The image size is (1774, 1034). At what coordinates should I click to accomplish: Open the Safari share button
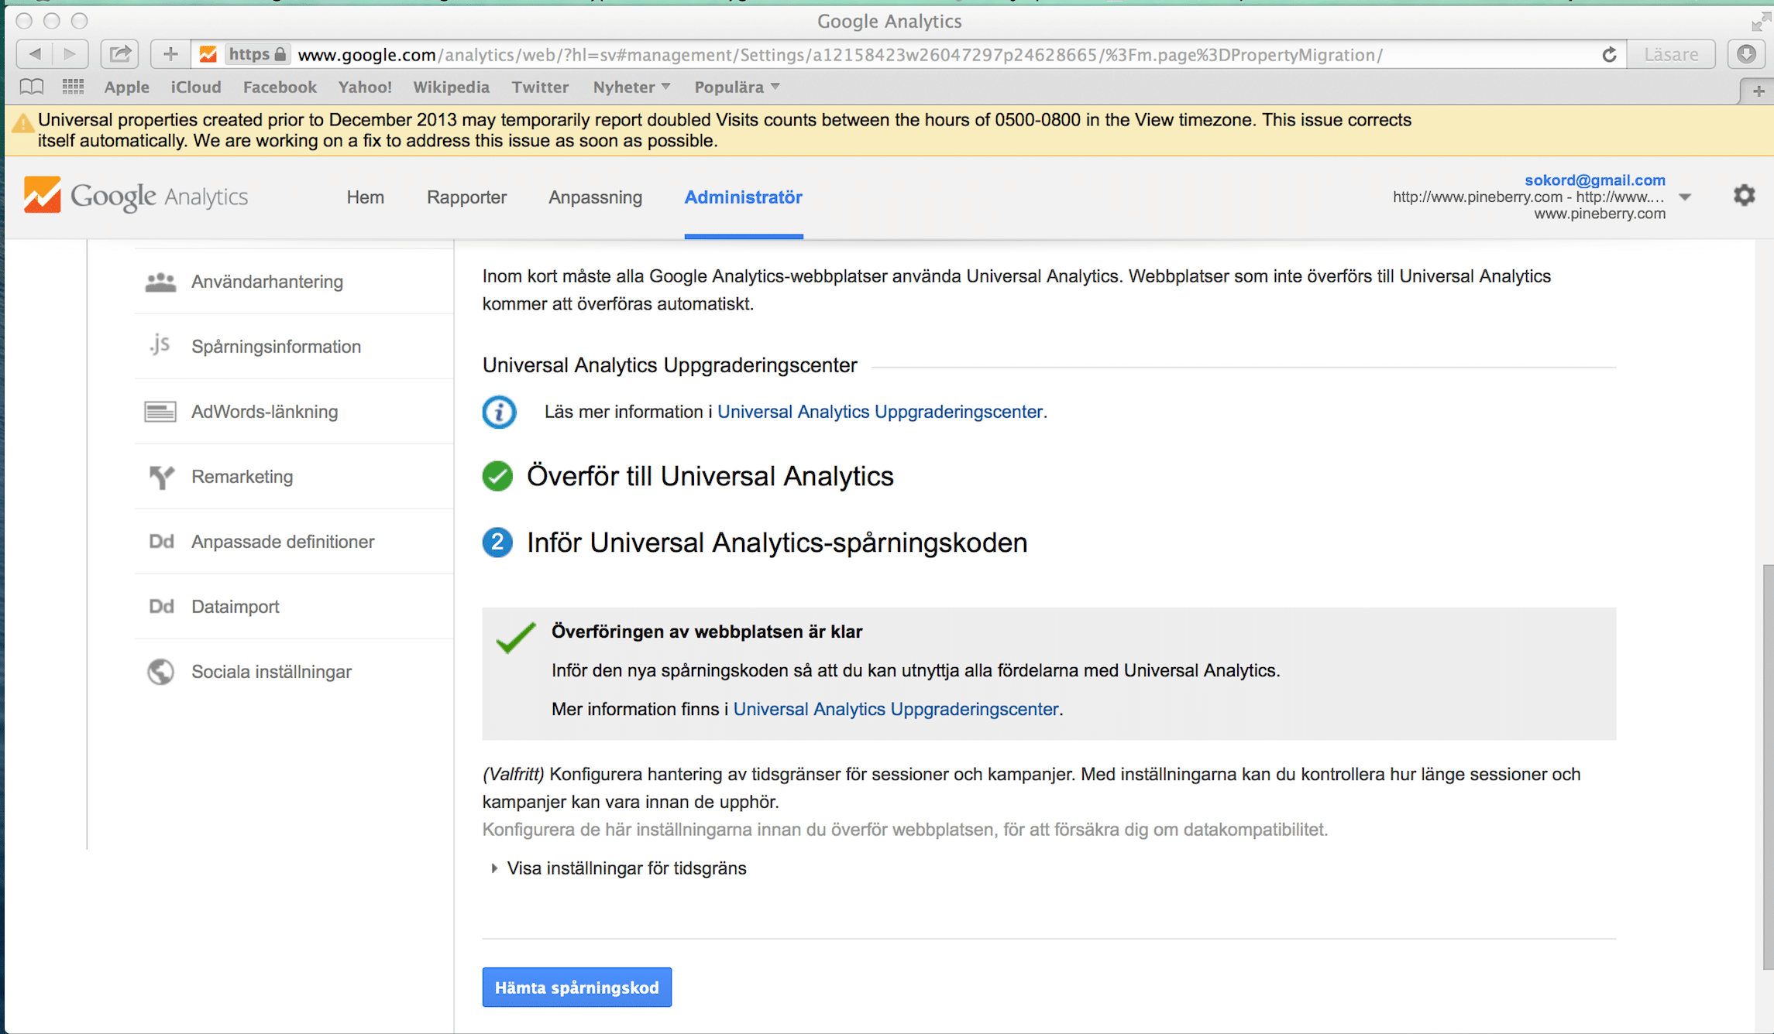(x=120, y=54)
